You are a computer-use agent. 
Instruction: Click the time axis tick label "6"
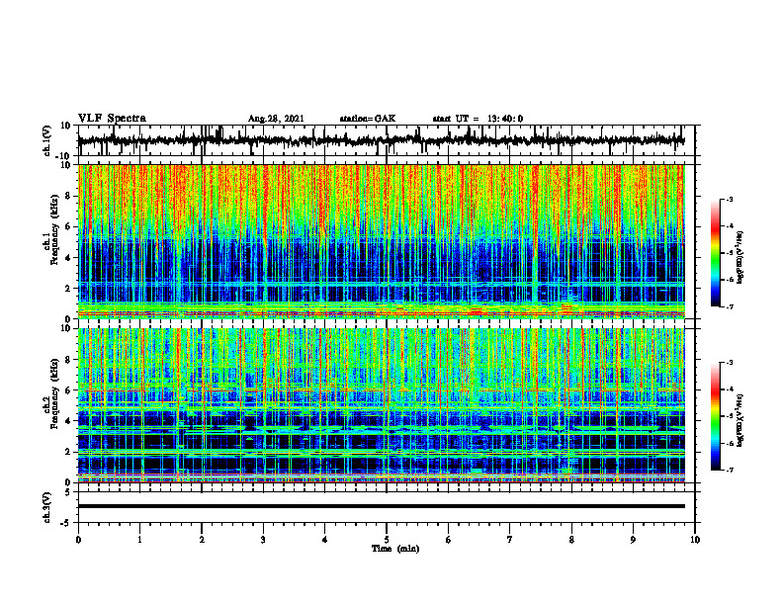pos(449,540)
